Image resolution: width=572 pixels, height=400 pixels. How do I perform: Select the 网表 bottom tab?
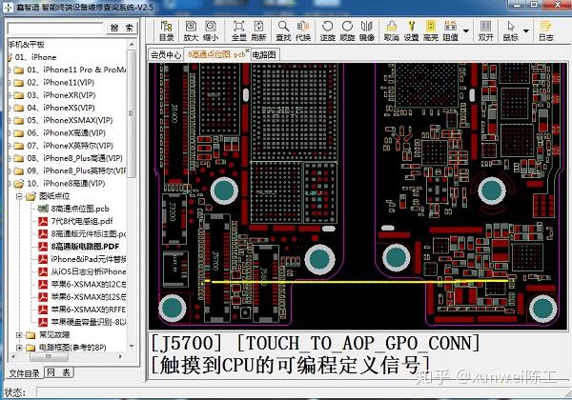58,372
